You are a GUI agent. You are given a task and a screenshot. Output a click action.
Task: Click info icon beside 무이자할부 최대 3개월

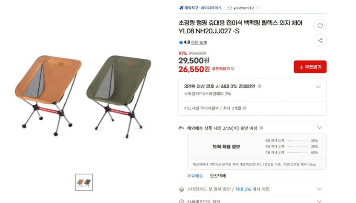click(245, 108)
